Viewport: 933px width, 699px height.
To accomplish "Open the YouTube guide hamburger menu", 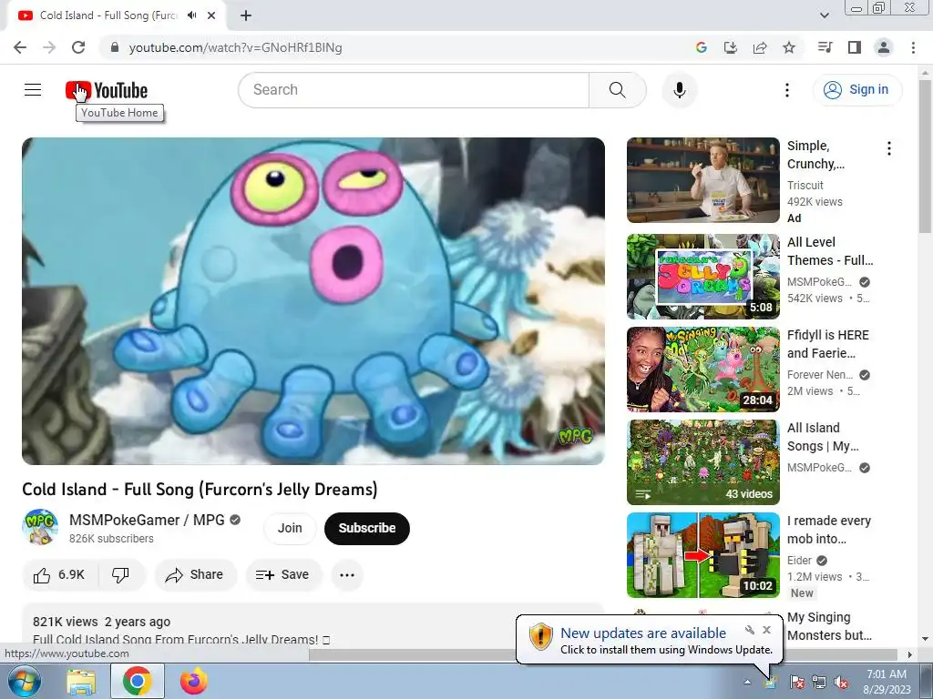I will point(33,90).
